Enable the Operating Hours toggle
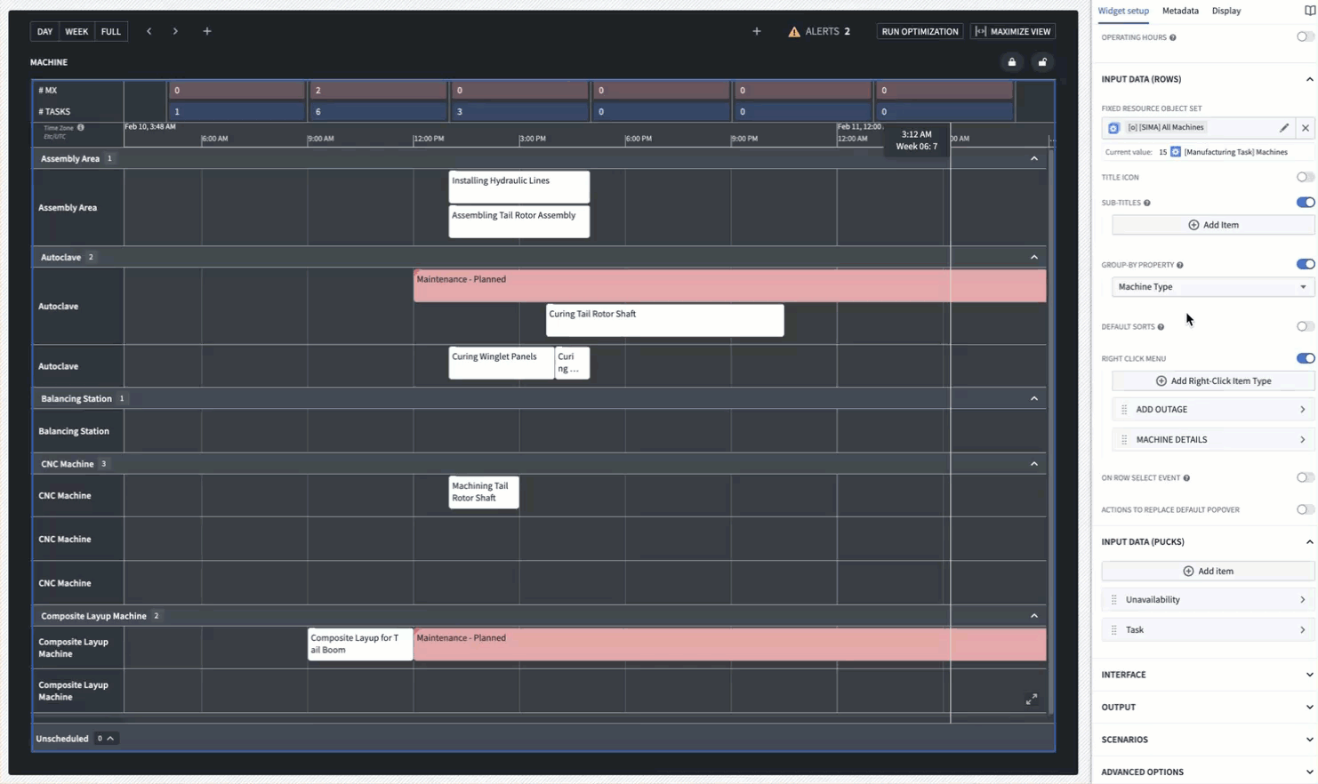The width and height of the screenshot is (1318, 784). 1305,37
